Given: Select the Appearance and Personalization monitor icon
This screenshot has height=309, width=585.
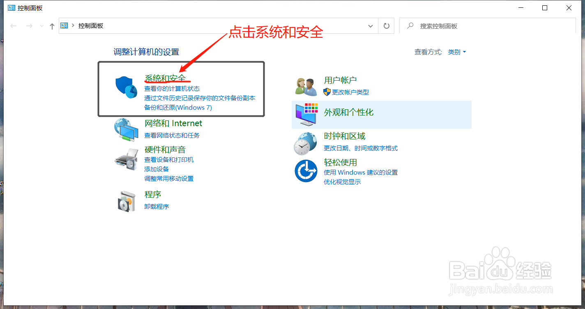Looking at the screenshot, I should tap(305, 114).
